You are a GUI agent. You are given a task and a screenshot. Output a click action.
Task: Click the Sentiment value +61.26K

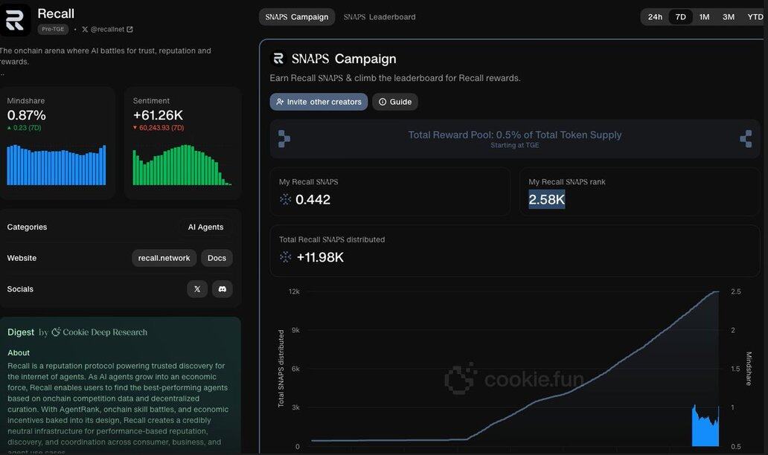click(159, 115)
